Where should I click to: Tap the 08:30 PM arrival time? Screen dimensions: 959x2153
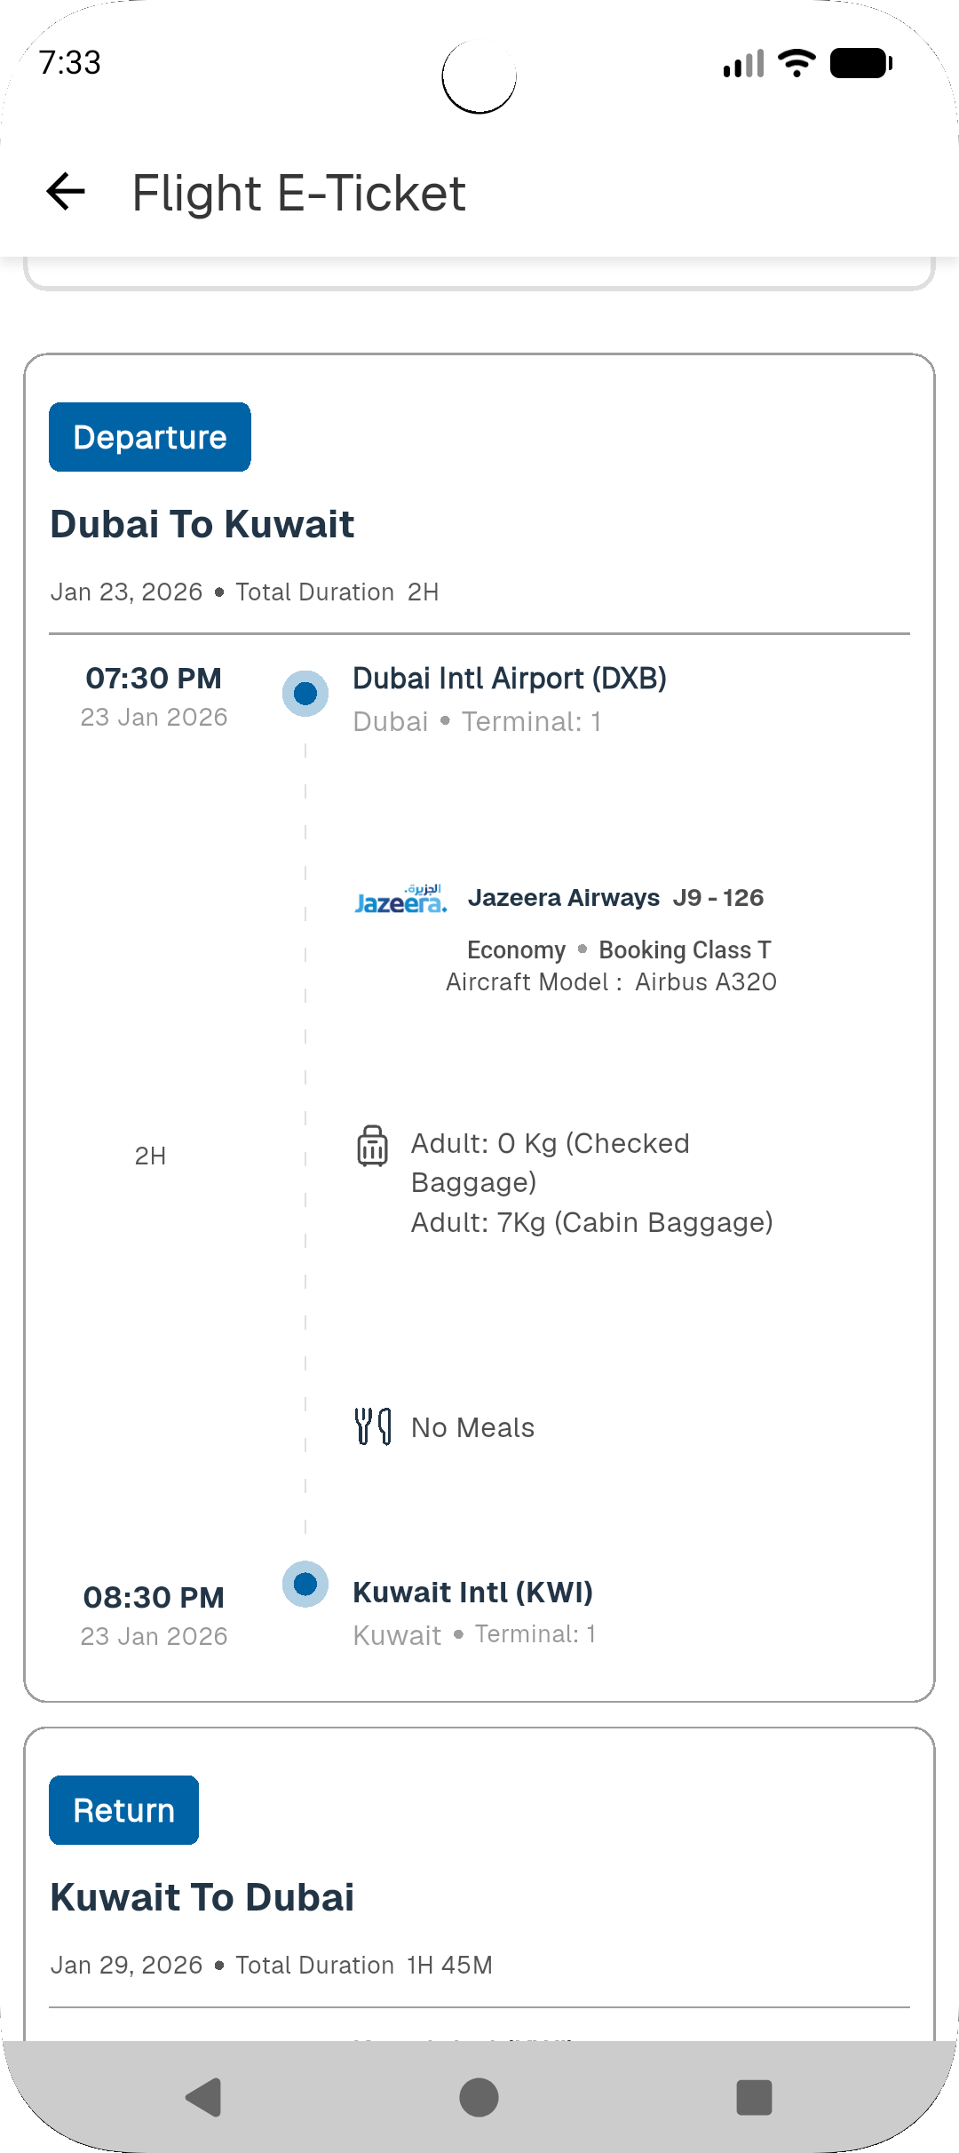(x=154, y=1597)
